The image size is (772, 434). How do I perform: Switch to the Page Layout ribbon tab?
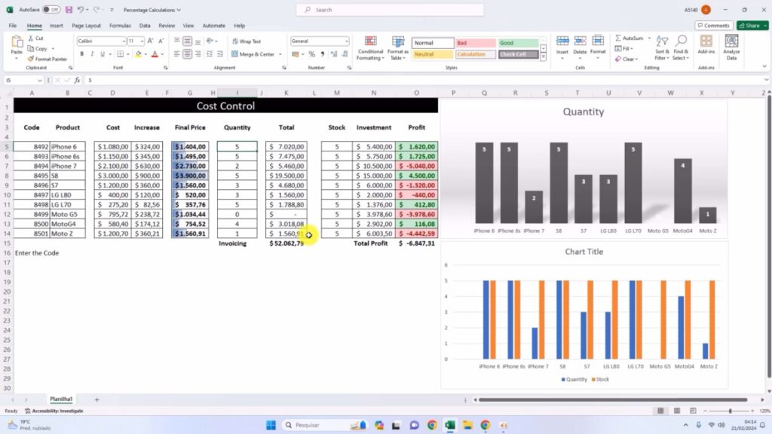86,26
